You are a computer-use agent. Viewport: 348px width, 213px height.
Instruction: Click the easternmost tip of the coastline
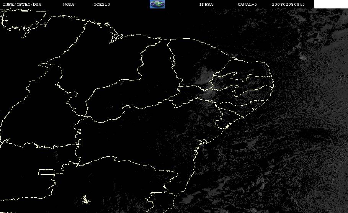click(273, 85)
